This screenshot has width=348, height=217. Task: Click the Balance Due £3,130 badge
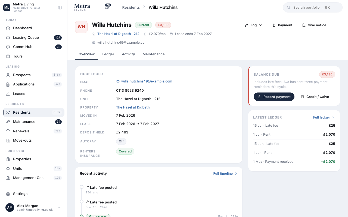[x=327, y=74]
